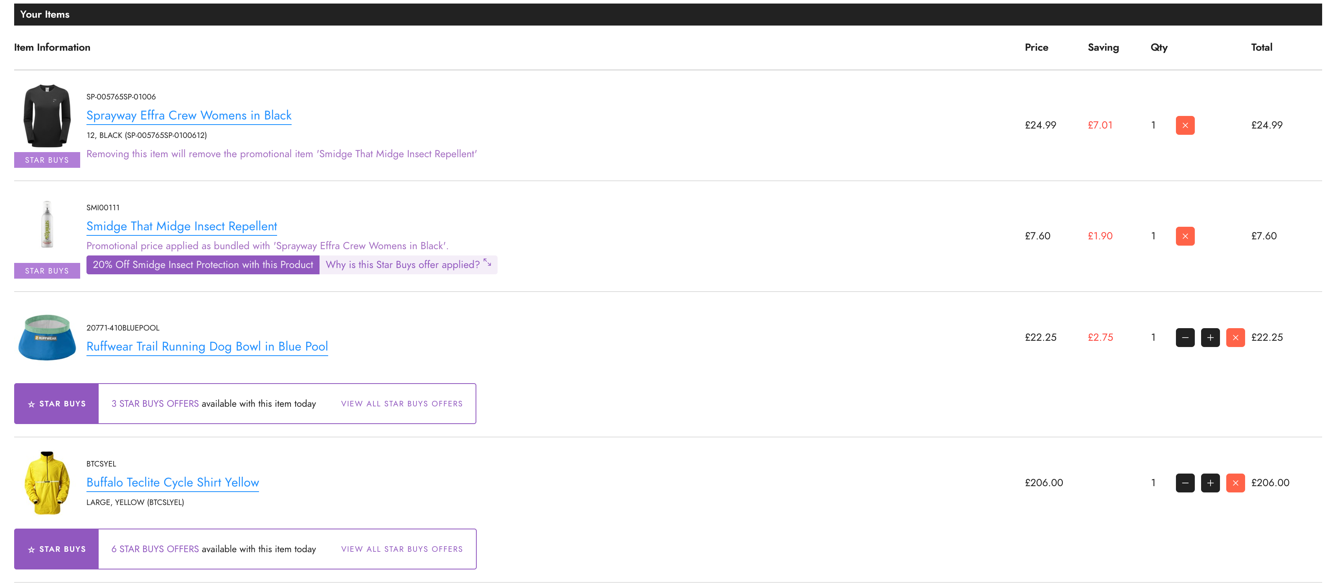The width and height of the screenshot is (1330, 584).
Task: Open Ruffwear Trail Running Dog Bowl link
Action: tap(207, 347)
